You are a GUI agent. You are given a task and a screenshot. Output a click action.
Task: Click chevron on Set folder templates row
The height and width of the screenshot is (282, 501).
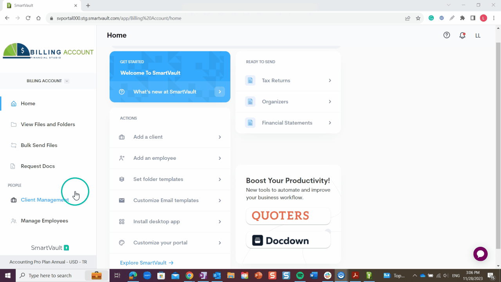[220, 179]
